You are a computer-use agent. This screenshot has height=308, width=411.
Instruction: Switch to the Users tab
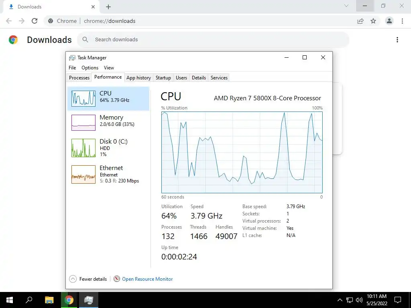coord(181,78)
